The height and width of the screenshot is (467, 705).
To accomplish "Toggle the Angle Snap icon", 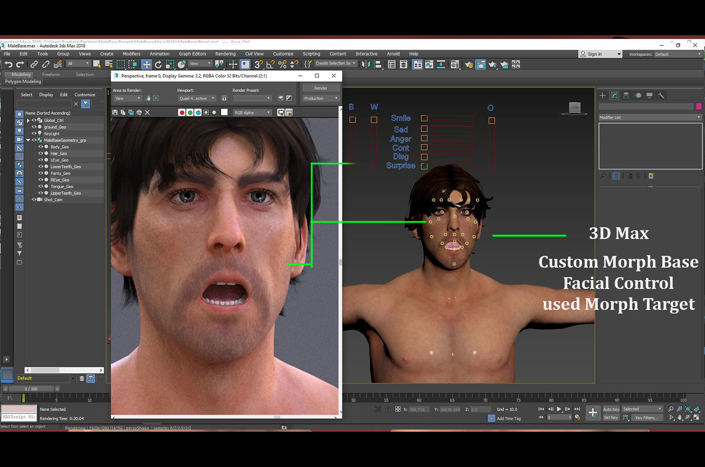I will point(271,64).
